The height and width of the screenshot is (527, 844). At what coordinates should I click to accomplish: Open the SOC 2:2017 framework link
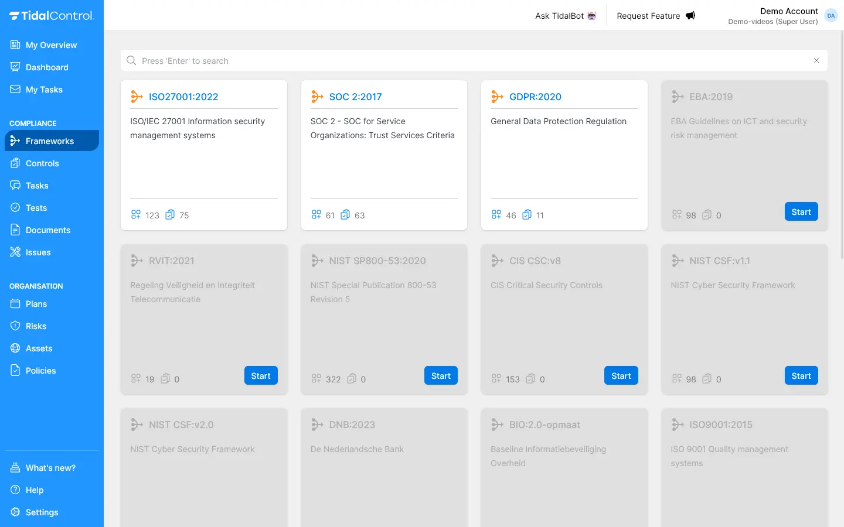click(x=355, y=97)
